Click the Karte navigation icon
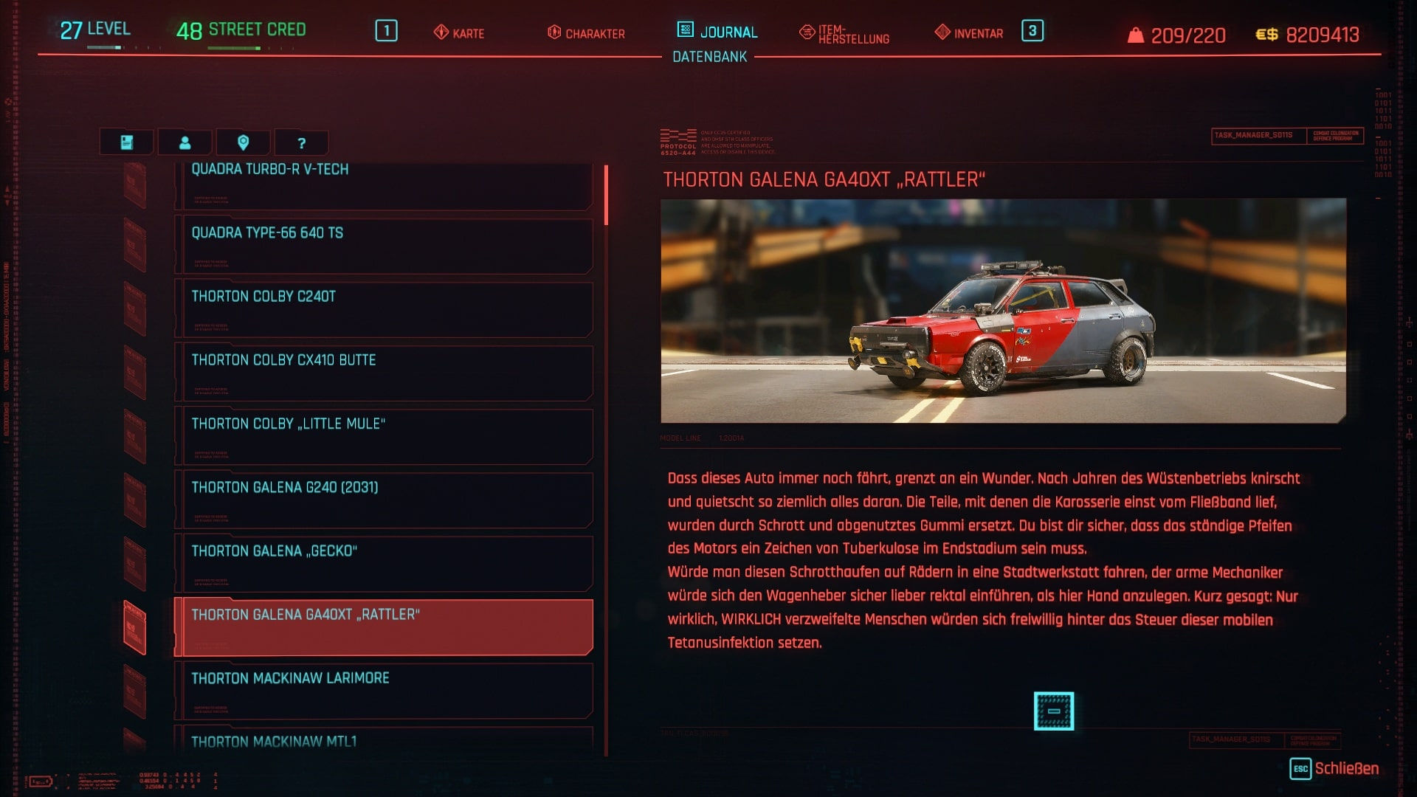This screenshot has height=797, width=1417. click(x=442, y=33)
